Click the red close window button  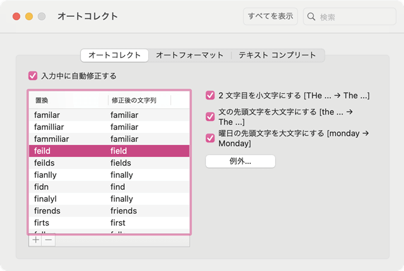click(x=16, y=16)
